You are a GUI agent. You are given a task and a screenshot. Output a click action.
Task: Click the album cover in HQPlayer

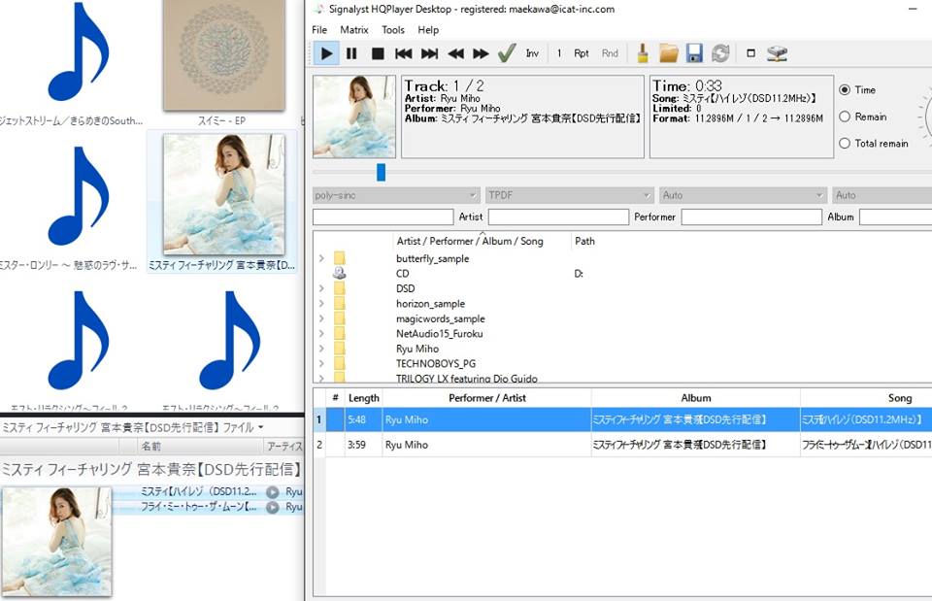pos(354,117)
